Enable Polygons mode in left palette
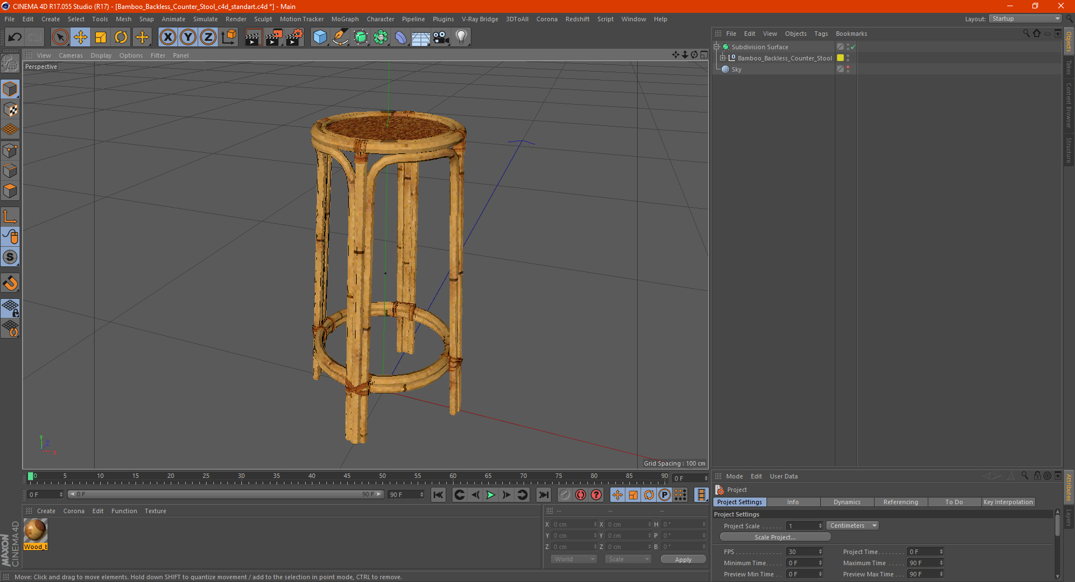Viewport: 1075px width, 582px height. pyautogui.click(x=10, y=191)
